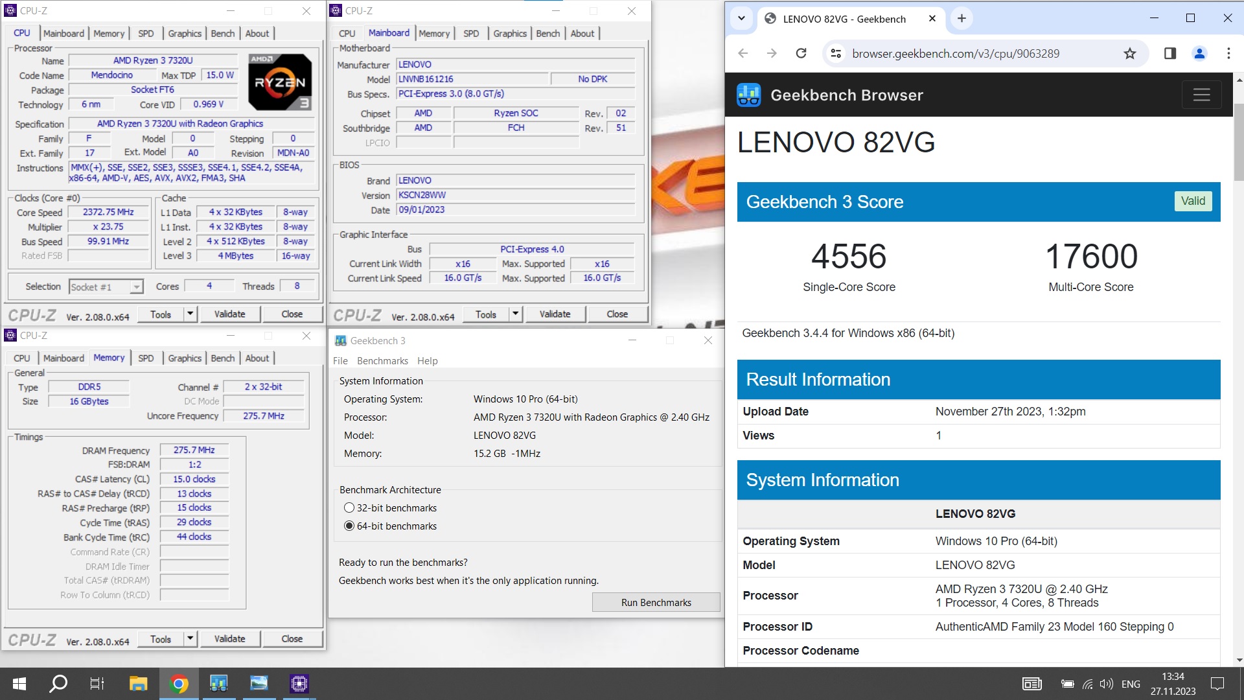Expand Tools dropdown arrow in Memory window

[x=190, y=639]
